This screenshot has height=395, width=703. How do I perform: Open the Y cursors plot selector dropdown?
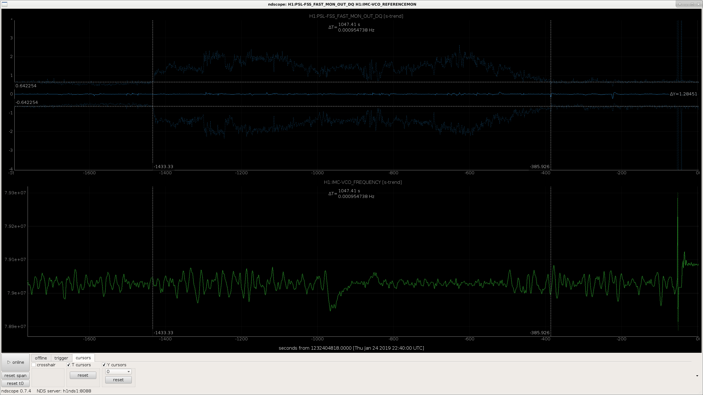118,372
